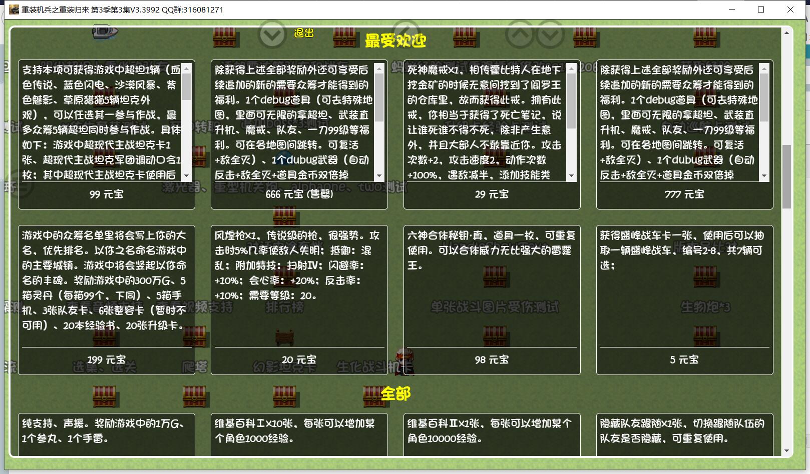Click down arrow in the 99 元宝 description box
810x474 pixels.
point(187,176)
